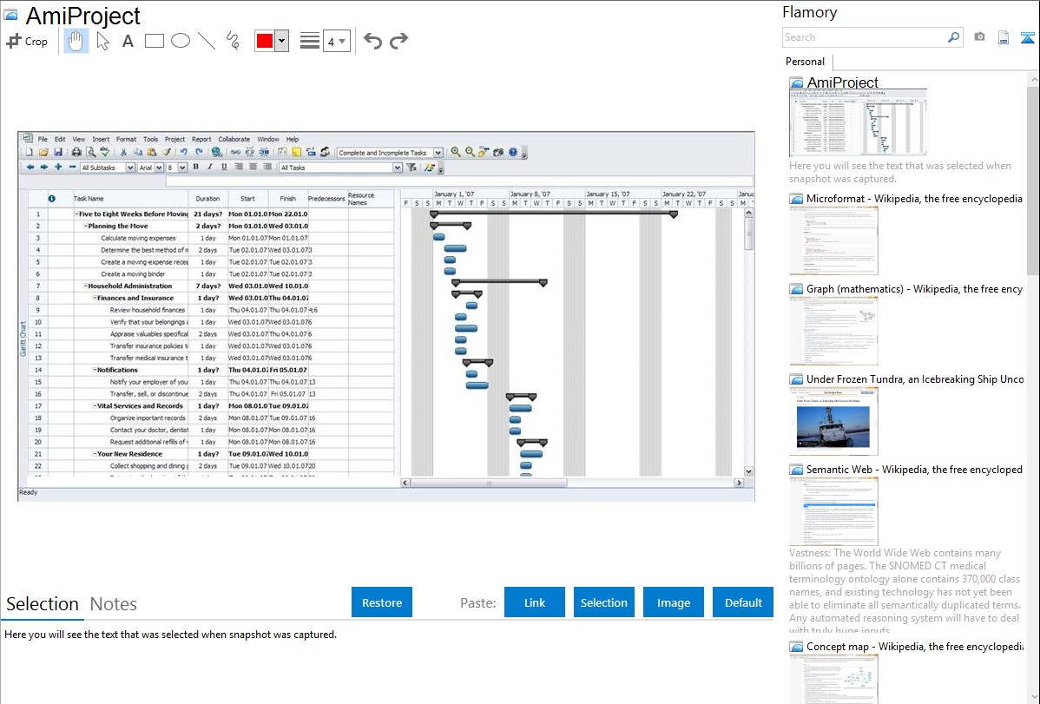Capture a snapshot with the camera icon
Image resolution: width=1040 pixels, height=704 pixels.
click(979, 37)
